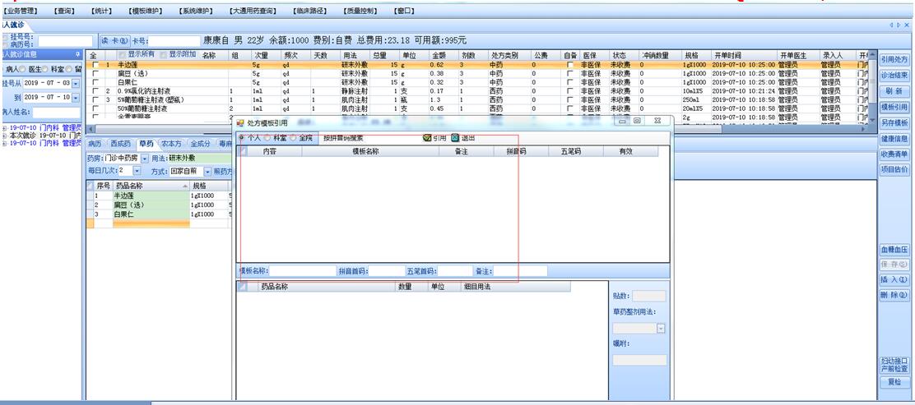Click the 模板名称 input field
The image size is (915, 405).
pyautogui.click(x=302, y=272)
